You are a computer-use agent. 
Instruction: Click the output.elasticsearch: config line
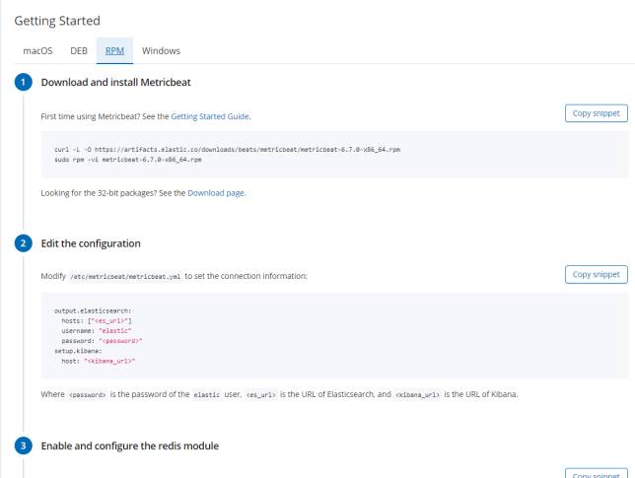tap(93, 310)
